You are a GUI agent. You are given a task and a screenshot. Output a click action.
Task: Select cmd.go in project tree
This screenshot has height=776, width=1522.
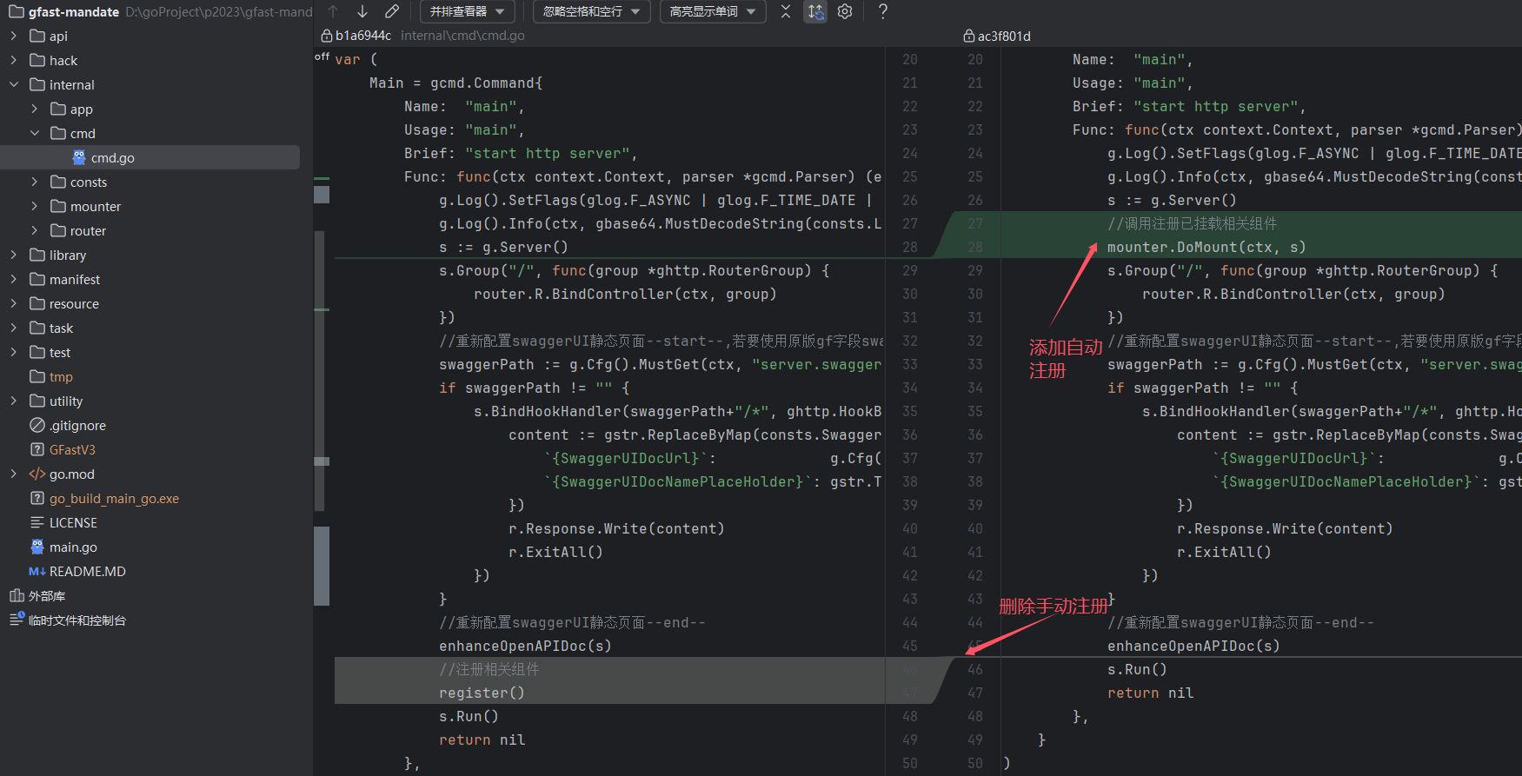pos(112,157)
